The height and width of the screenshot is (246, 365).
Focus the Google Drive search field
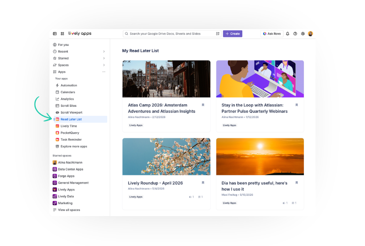click(x=172, y=34)
